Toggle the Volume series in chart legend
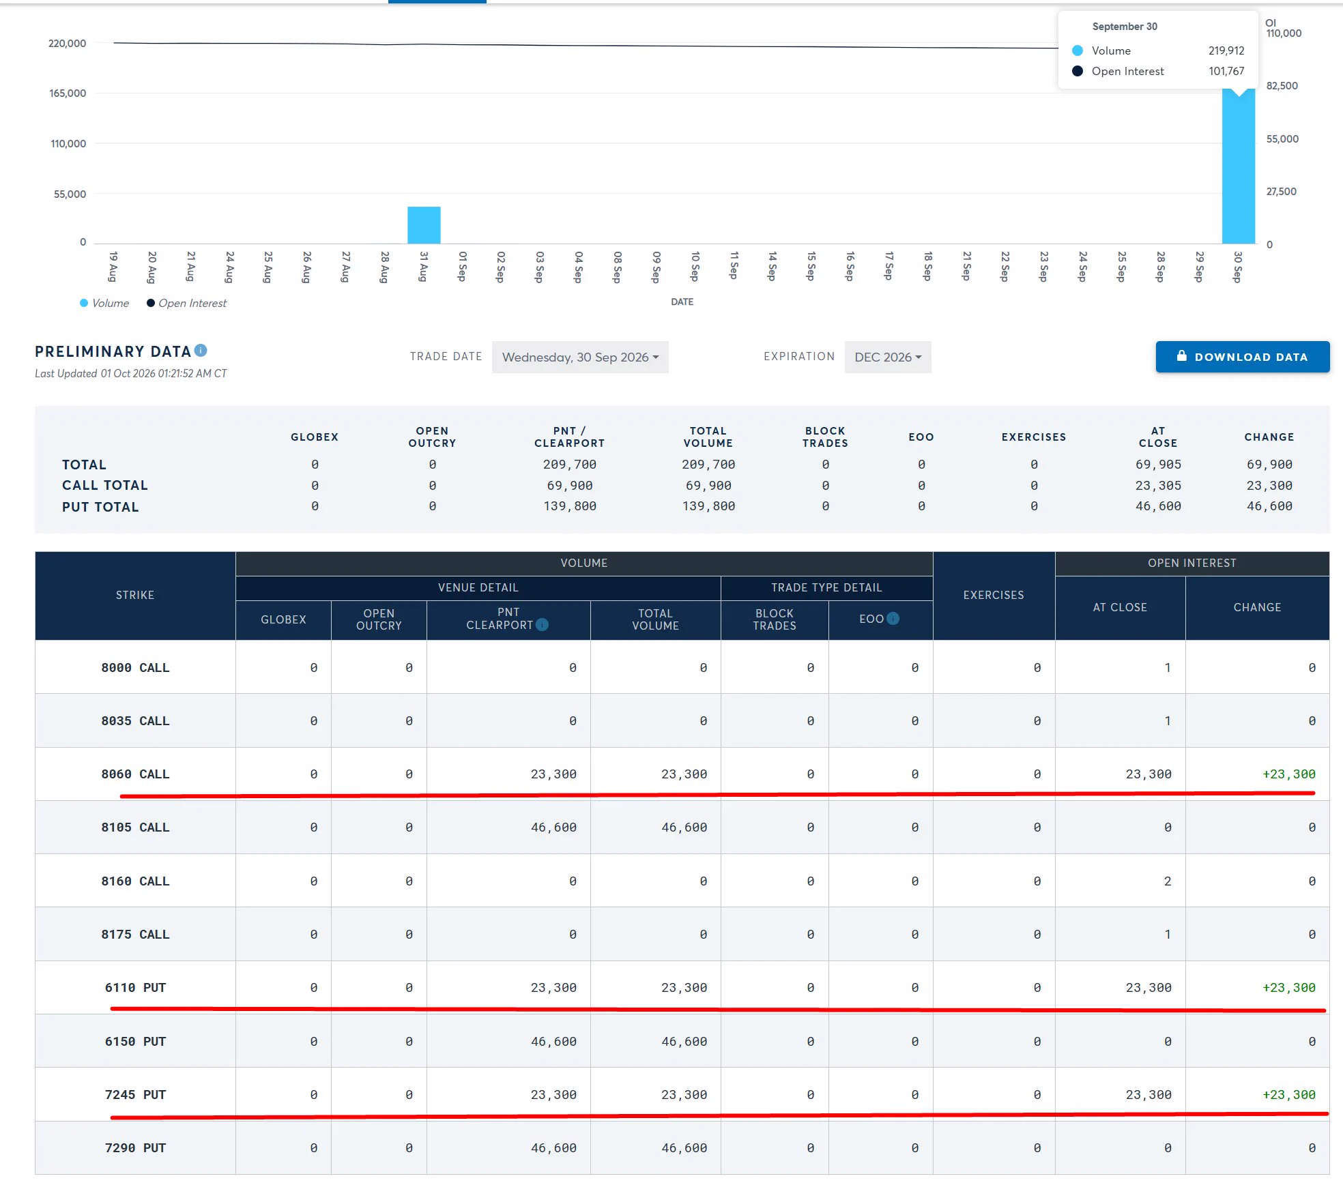1343x1187 pixels. tap(104, 303)
